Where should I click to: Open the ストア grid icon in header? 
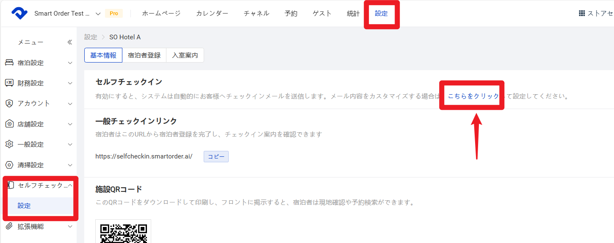click(582, 14)
